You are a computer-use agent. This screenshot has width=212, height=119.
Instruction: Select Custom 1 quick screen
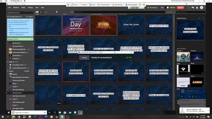coord(183,57)
